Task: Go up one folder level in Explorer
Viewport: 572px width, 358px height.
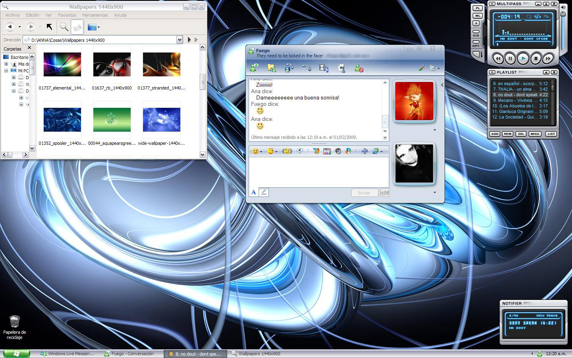Action: pos(49,27)
